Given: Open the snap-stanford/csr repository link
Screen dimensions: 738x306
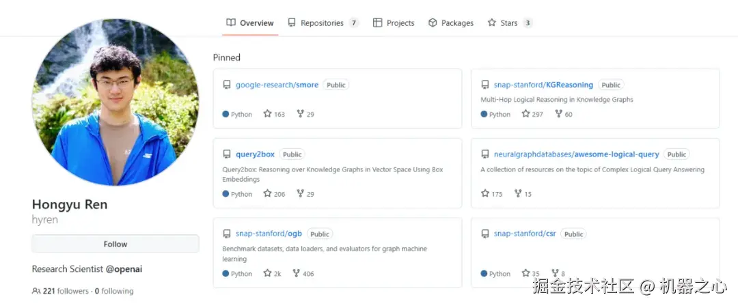Looking at the screenshot, I should pos(525,234).
